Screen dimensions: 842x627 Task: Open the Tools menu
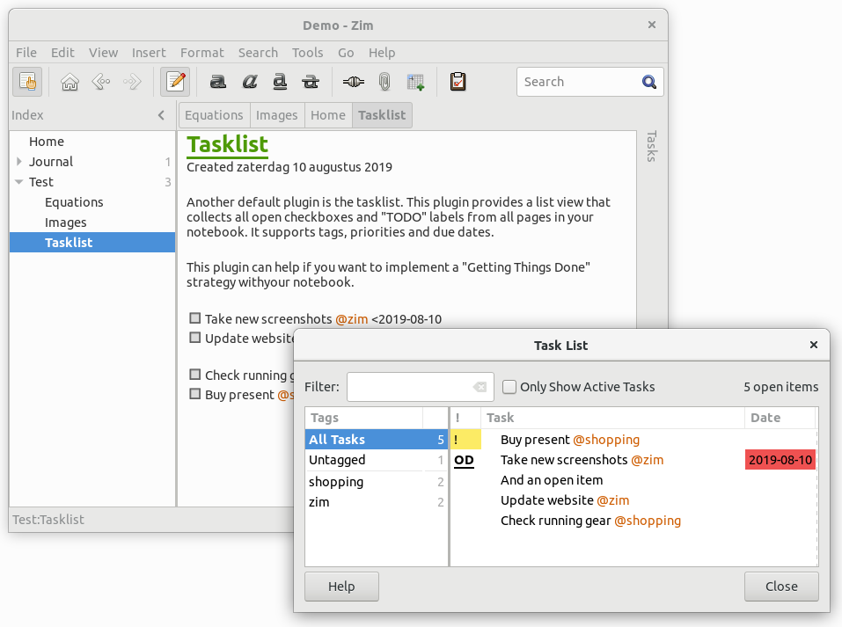click(x=307, y=53)
